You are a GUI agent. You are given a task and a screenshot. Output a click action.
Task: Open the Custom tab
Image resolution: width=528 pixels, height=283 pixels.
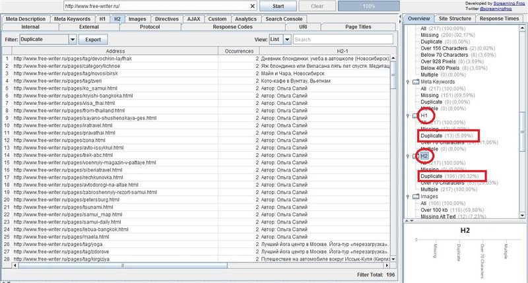217,19
